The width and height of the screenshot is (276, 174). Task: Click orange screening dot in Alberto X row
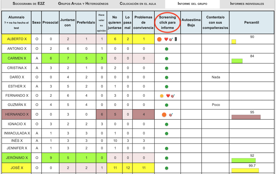pos(159,39)
